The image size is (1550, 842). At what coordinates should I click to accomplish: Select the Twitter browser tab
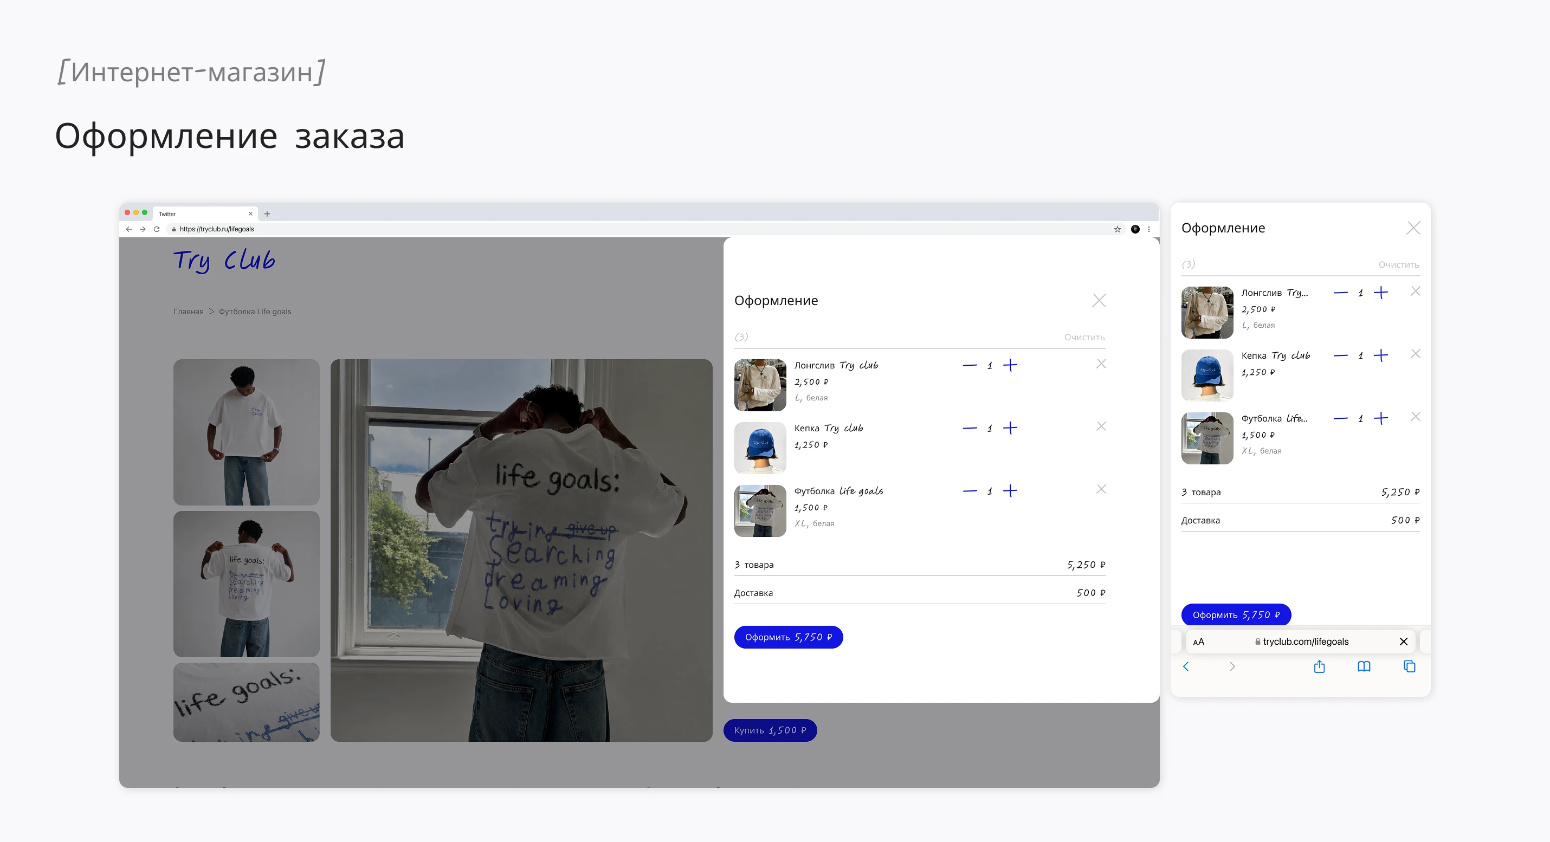(x=204, y=213)
